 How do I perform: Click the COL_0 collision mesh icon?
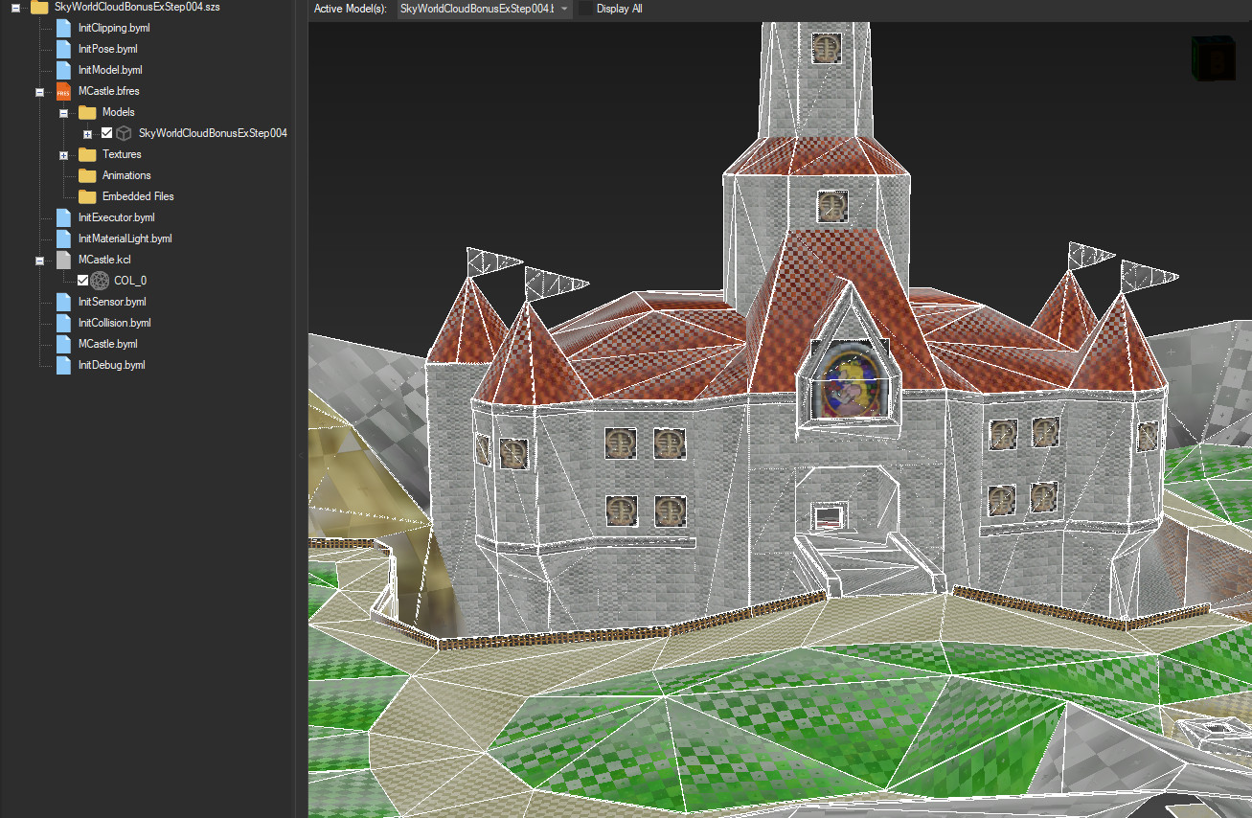tap(99, 280)
